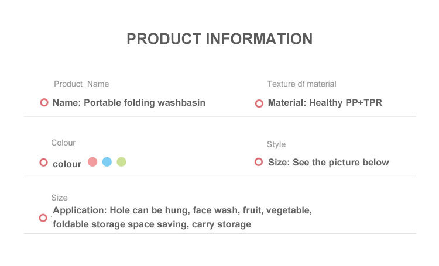Click the PRODUCT INFORMATION heading
Viewport: 439px width, 266px height.
click(220, 39)
